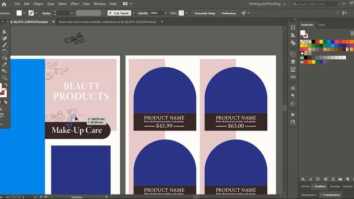Expand the align options dropdown
This screenshot has height=199, width=354.
(248, 13)
